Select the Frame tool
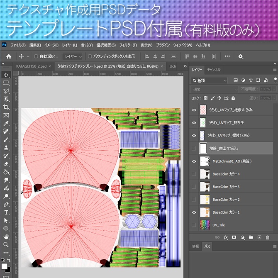The image size is (278, 278). (x=6, y=115)
